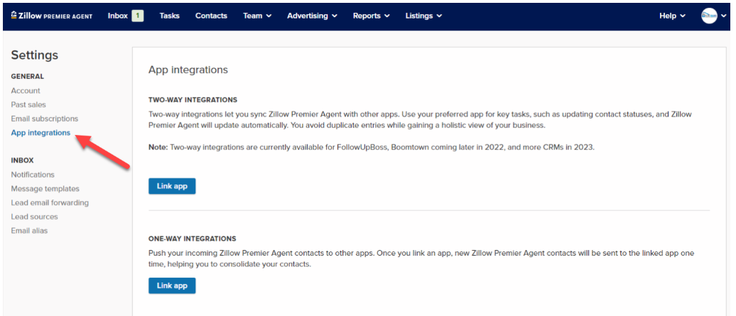Open the Advertising dropdown
The height and width of the screenshot is (316, 736).
[x=312, y=16]
